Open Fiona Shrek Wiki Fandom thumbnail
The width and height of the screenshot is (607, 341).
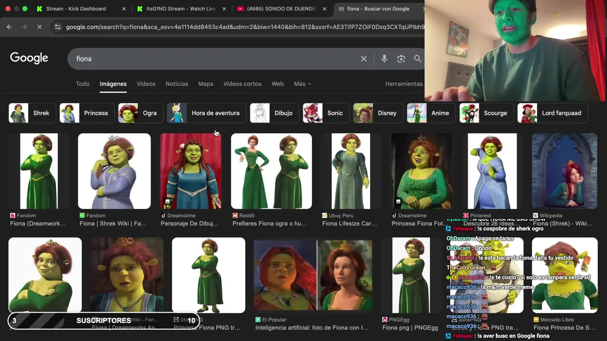(x=114, y=171)
